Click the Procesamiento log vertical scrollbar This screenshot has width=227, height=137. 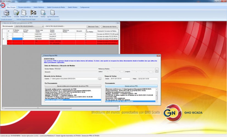(x=156, y=95)
